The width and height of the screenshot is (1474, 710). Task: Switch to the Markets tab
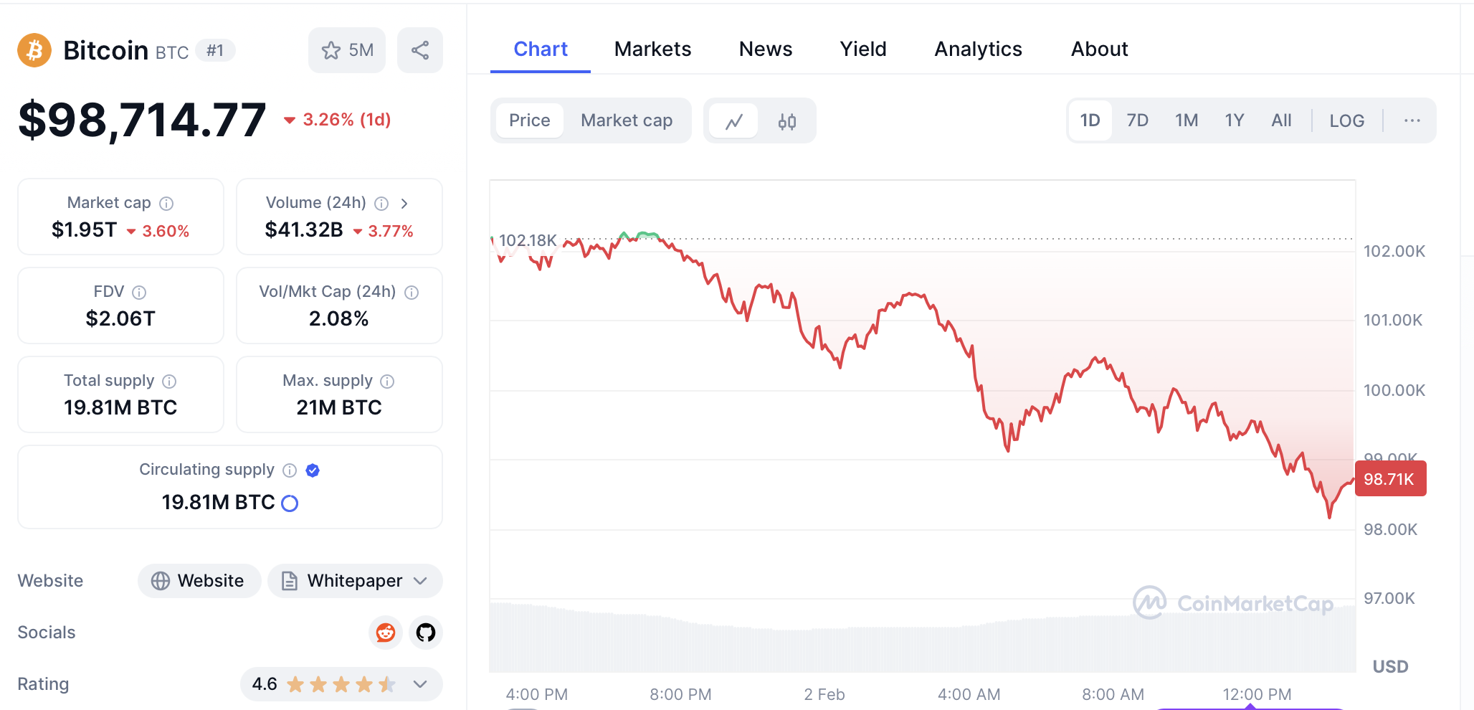(652, 49)
